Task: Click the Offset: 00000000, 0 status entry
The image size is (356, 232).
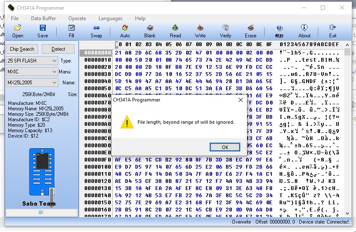Action: click(275, 222)
